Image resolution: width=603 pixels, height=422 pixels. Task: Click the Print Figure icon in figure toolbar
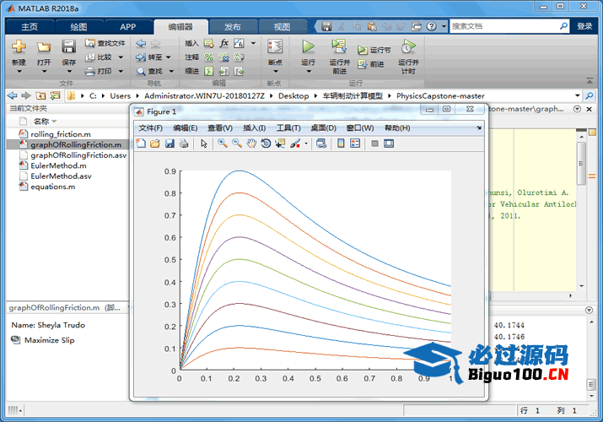(x=184, y=143)
